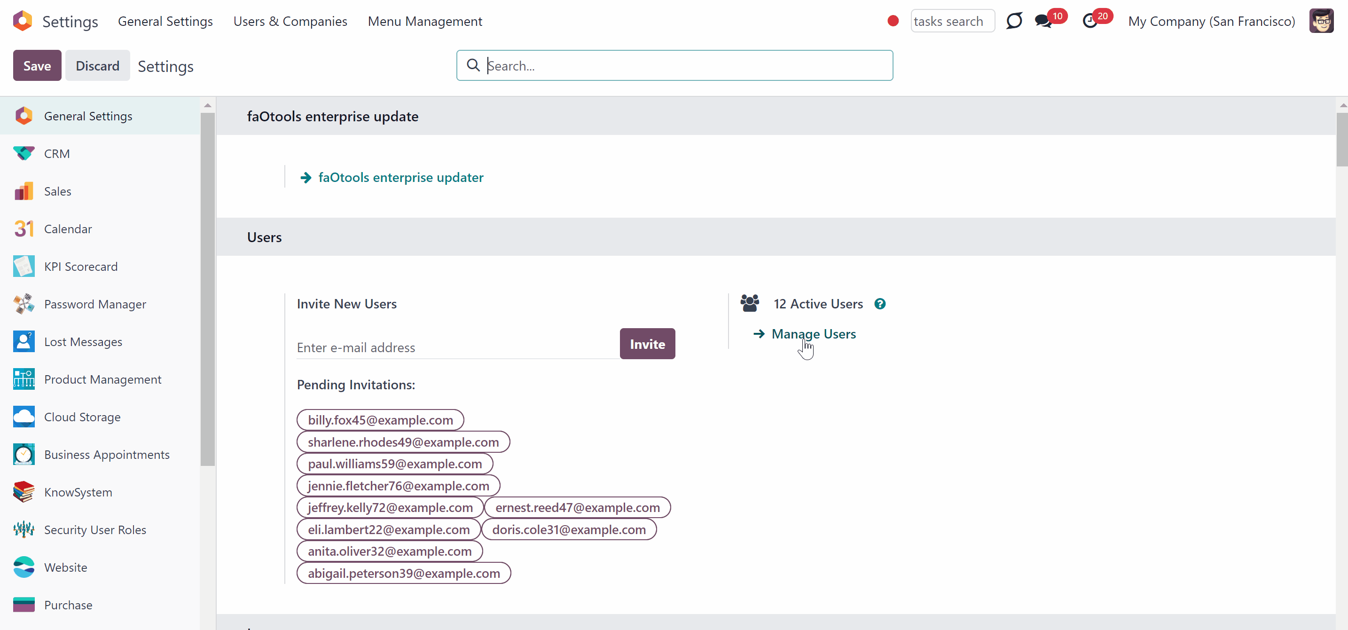Open Security User Roles settings icon

tap(24, 530)
